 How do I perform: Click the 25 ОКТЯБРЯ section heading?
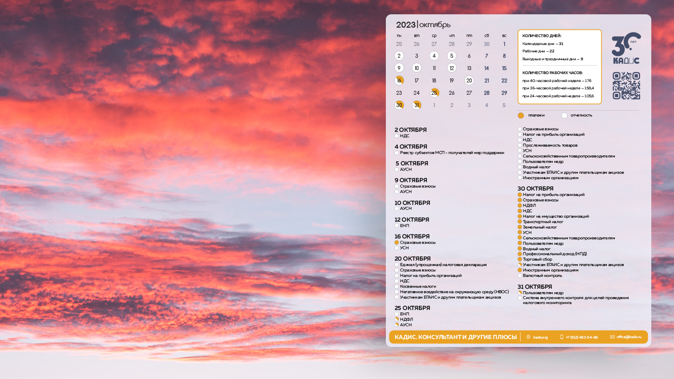[x=412, y=308]
